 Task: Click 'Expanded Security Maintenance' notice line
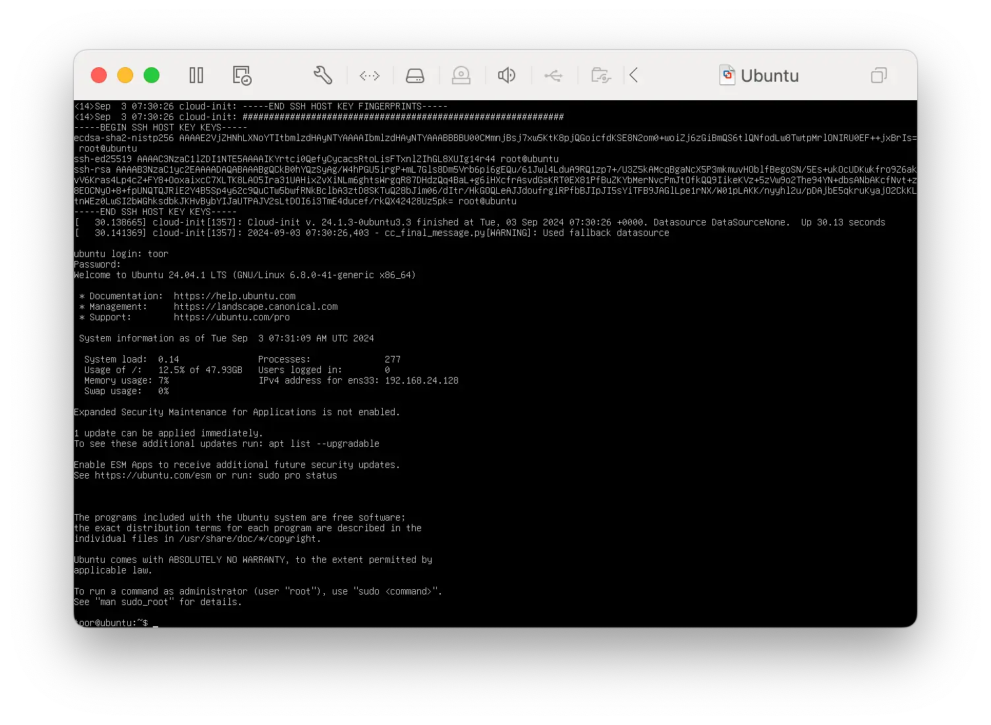click(x=237, y=412)
